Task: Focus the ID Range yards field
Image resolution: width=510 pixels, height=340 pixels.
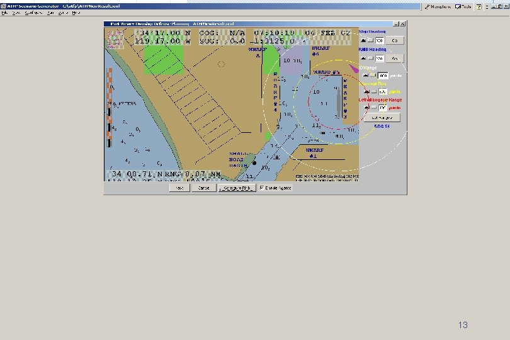Action: (383, 76)
